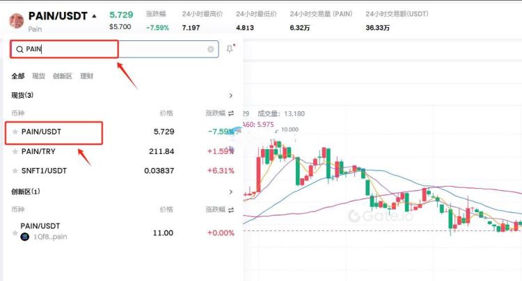This screenshot has height=281, width=522.
Task: Expand the 现货(3) section chevron
Action: pos(230,96)
